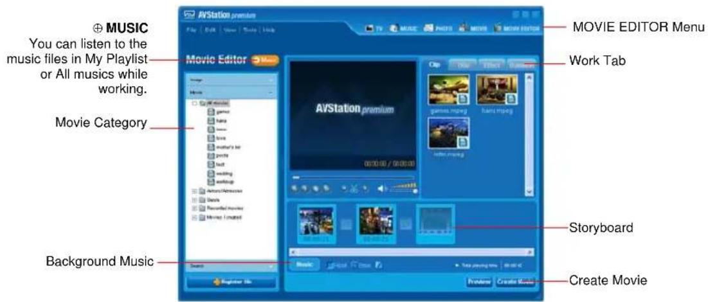Screen dimensions: 708x302
Task: Select the hans.mpeg clip thumbnail
Action: [497, 90]
